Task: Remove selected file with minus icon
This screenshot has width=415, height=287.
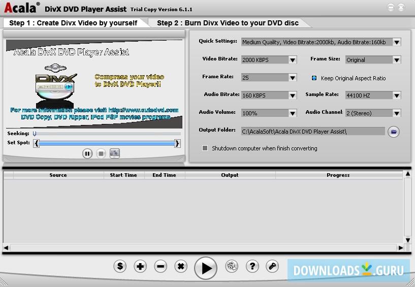Action: point(161,266)
